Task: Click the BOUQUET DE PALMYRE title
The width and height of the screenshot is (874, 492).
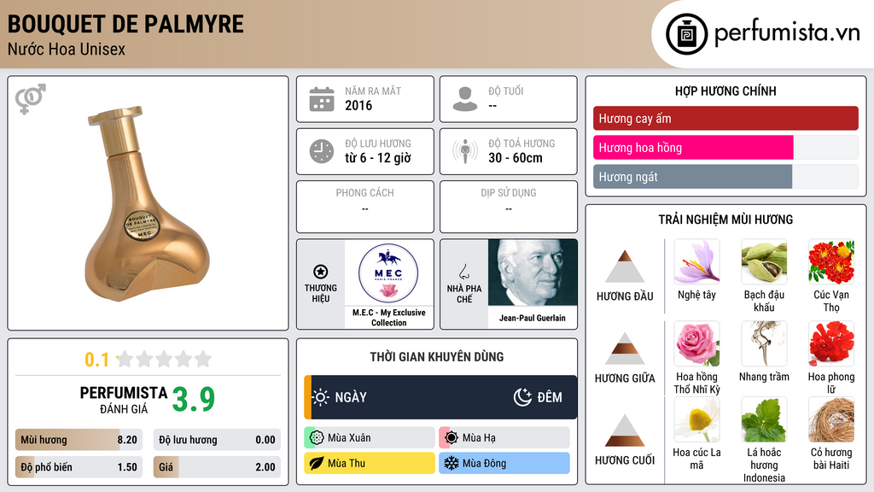Action: (125, 25)
